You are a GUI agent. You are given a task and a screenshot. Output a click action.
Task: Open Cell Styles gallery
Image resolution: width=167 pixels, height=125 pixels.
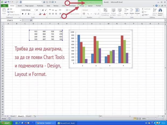[x=120, y=12]
